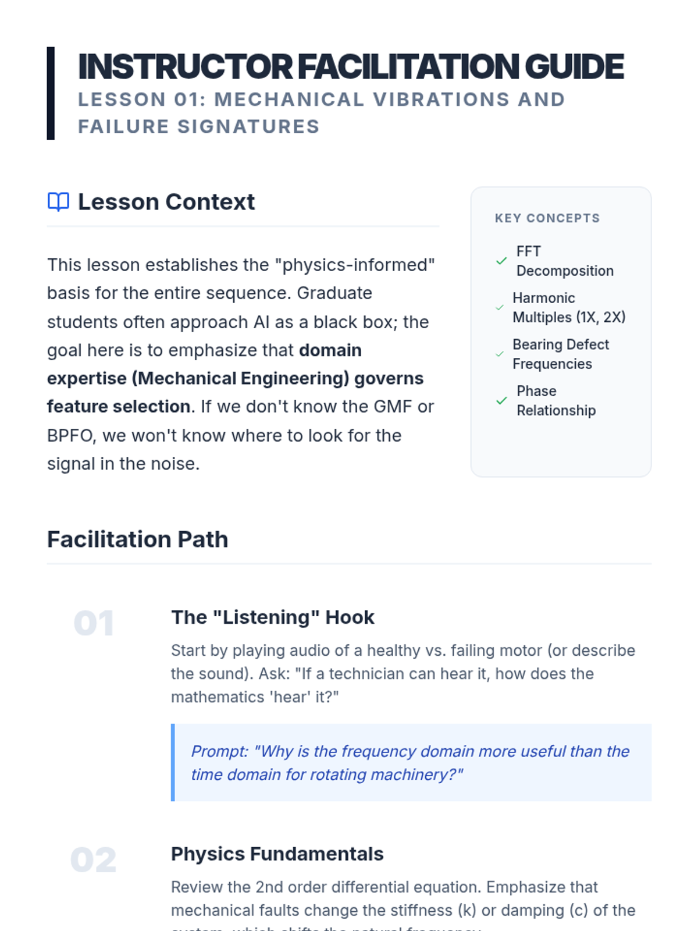Click the Lesson 01 subtitle text

click(321, 113)
